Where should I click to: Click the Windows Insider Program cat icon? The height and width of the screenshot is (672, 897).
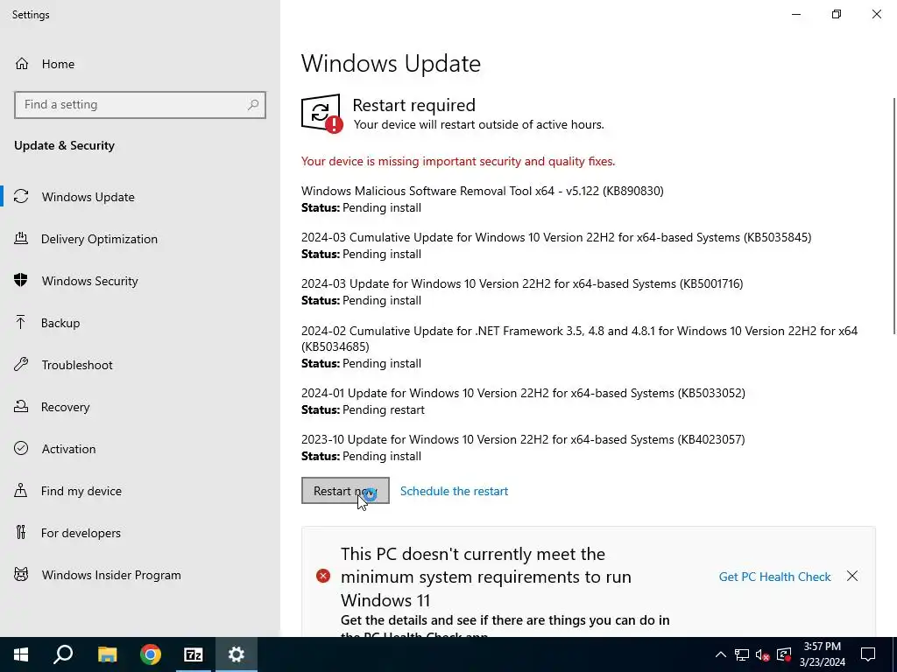[21, 575]
